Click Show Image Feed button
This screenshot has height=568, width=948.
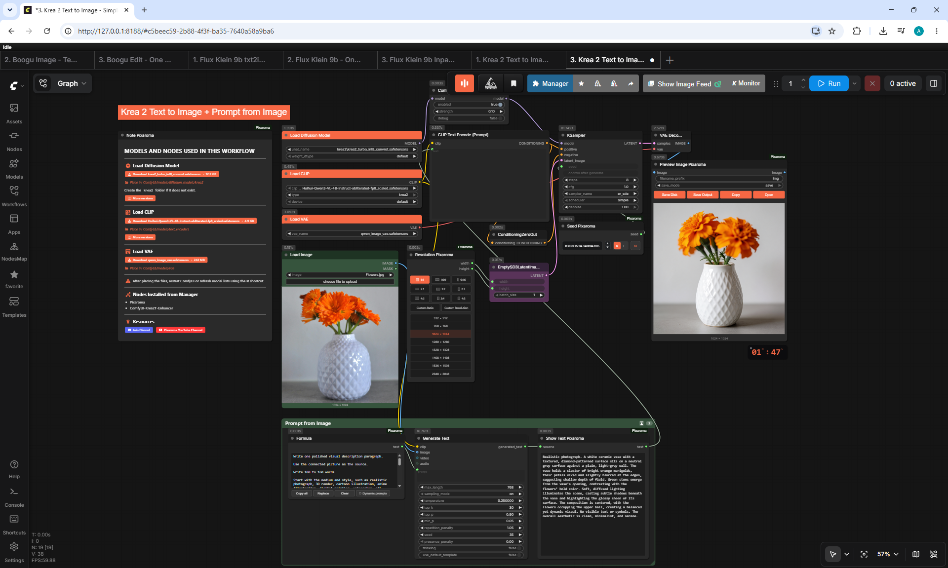point(684,84)
